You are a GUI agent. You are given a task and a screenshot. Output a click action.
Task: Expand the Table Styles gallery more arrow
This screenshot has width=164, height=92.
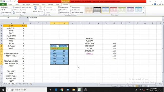[144, 13]
